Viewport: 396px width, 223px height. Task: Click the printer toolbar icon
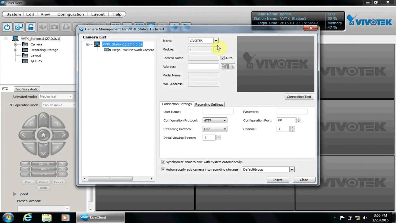pos(66,27)
